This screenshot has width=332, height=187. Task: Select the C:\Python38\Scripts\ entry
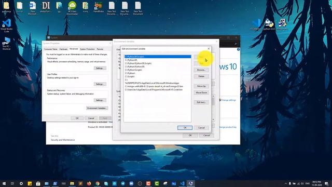pyautogui.click(x=158, y=57)
